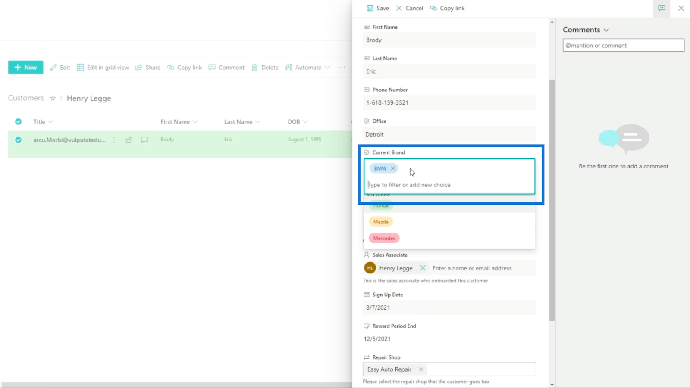Open the arcu.Morbi item title link
This screenshot has width=690, height=388.
[69, 140]
